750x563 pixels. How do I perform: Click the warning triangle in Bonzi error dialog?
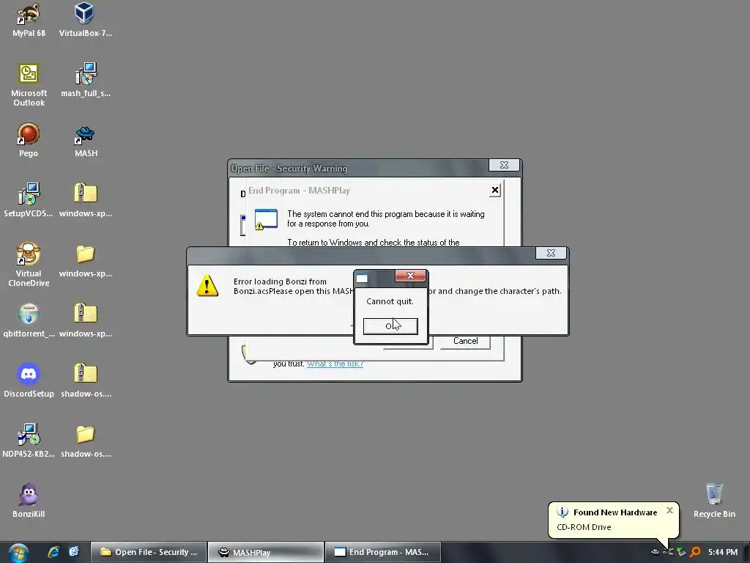point(207,286)
